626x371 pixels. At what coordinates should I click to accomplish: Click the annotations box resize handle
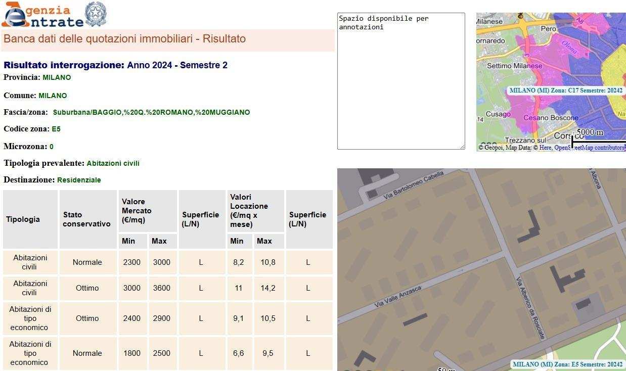tap(462, 147)
